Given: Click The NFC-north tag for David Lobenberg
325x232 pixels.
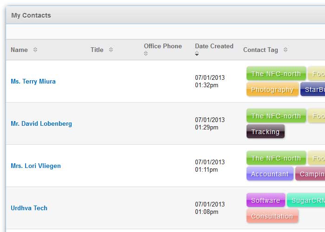Looking at the screenshot, I should tap(276, 116).
